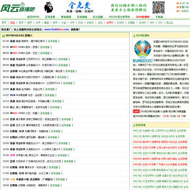Open 6月20日 美洲杯 阿根廷vs巴拉圭 replay
Screen dimensions: 190x190
(x=160, y=142)
